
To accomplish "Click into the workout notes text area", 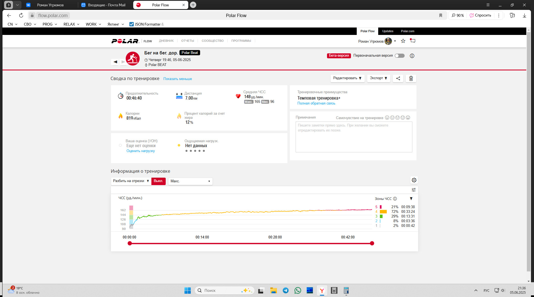I will coord(354,137).
